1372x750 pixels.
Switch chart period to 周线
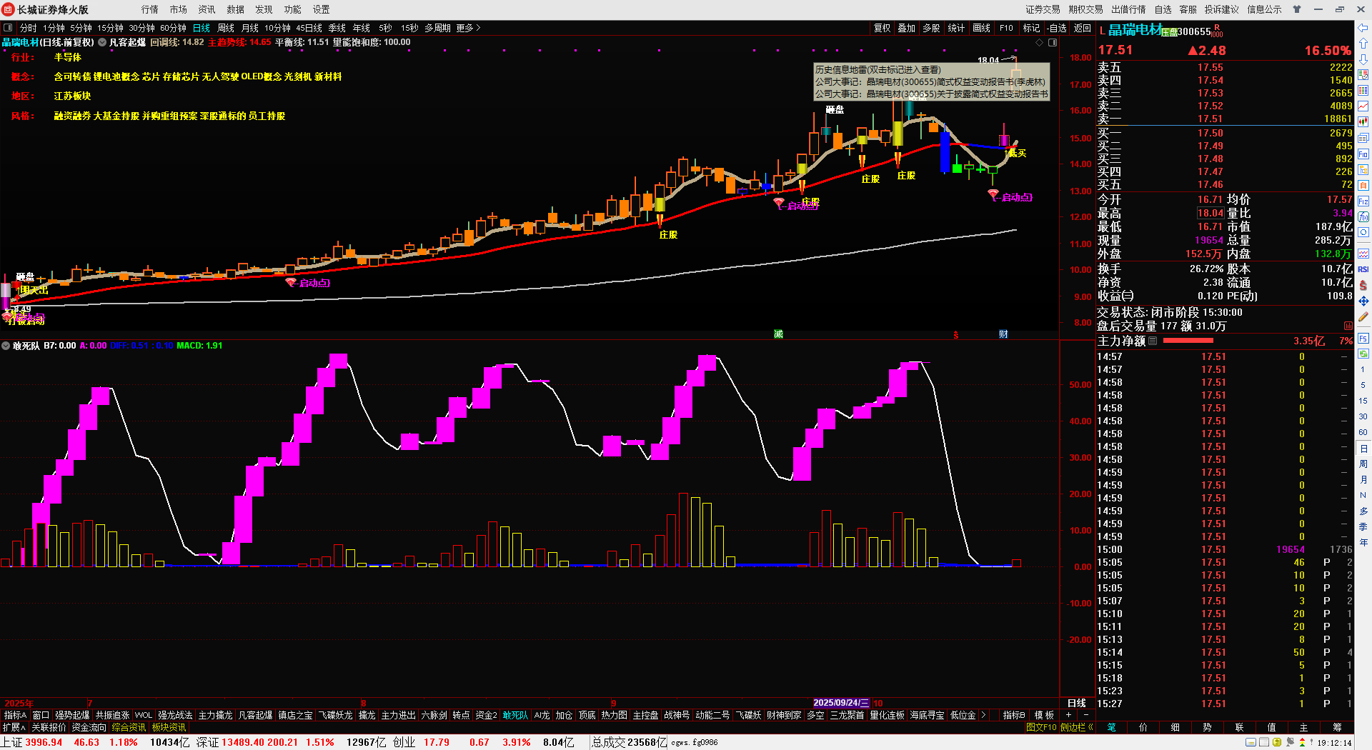tap(226, 28)
